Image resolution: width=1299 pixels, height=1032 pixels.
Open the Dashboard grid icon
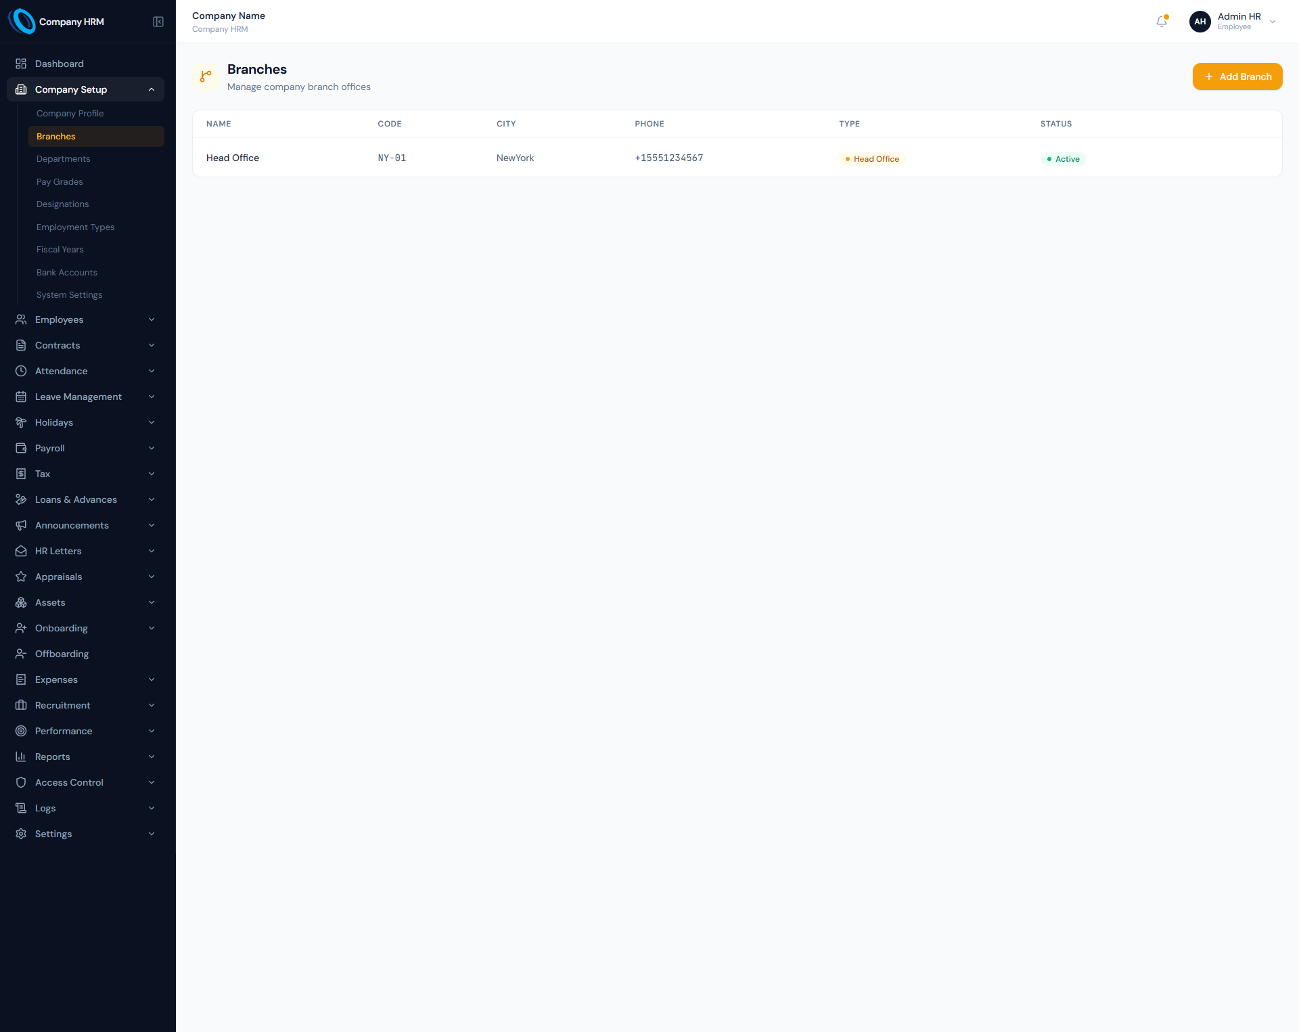tap(21, 64)
